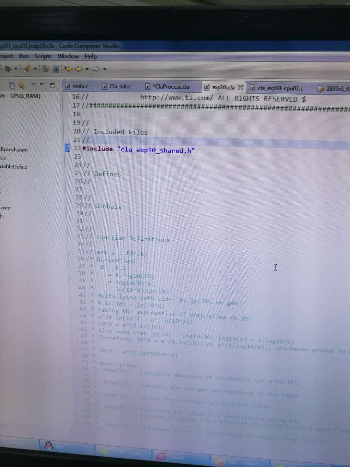350x467 pixels.
Task: Click the #include keyword on line 22
Action: pyautogui.click(x=98, y=149)
